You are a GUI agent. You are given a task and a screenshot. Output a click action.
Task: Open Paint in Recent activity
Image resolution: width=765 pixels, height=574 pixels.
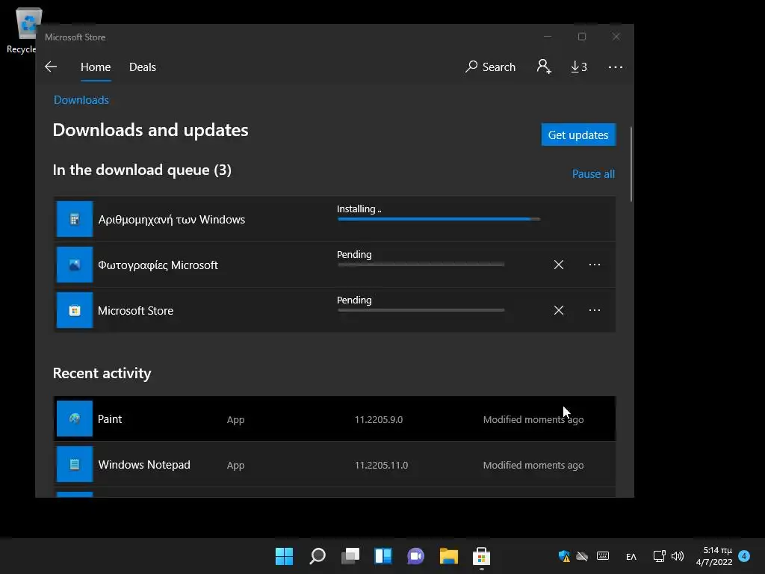334,419
